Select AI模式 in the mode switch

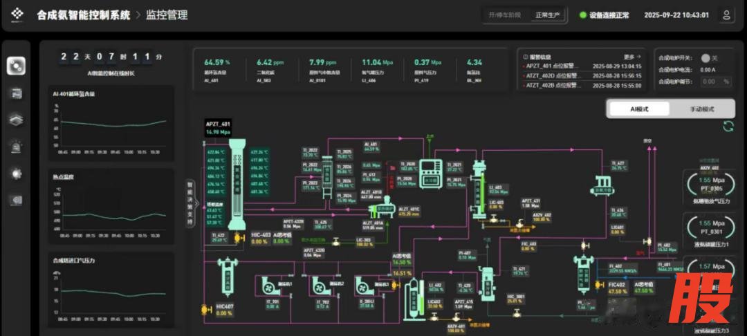[639, 109]
